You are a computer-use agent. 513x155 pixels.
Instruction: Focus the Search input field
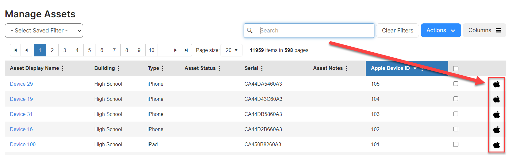pyautogui.click(x=315, y=31)
